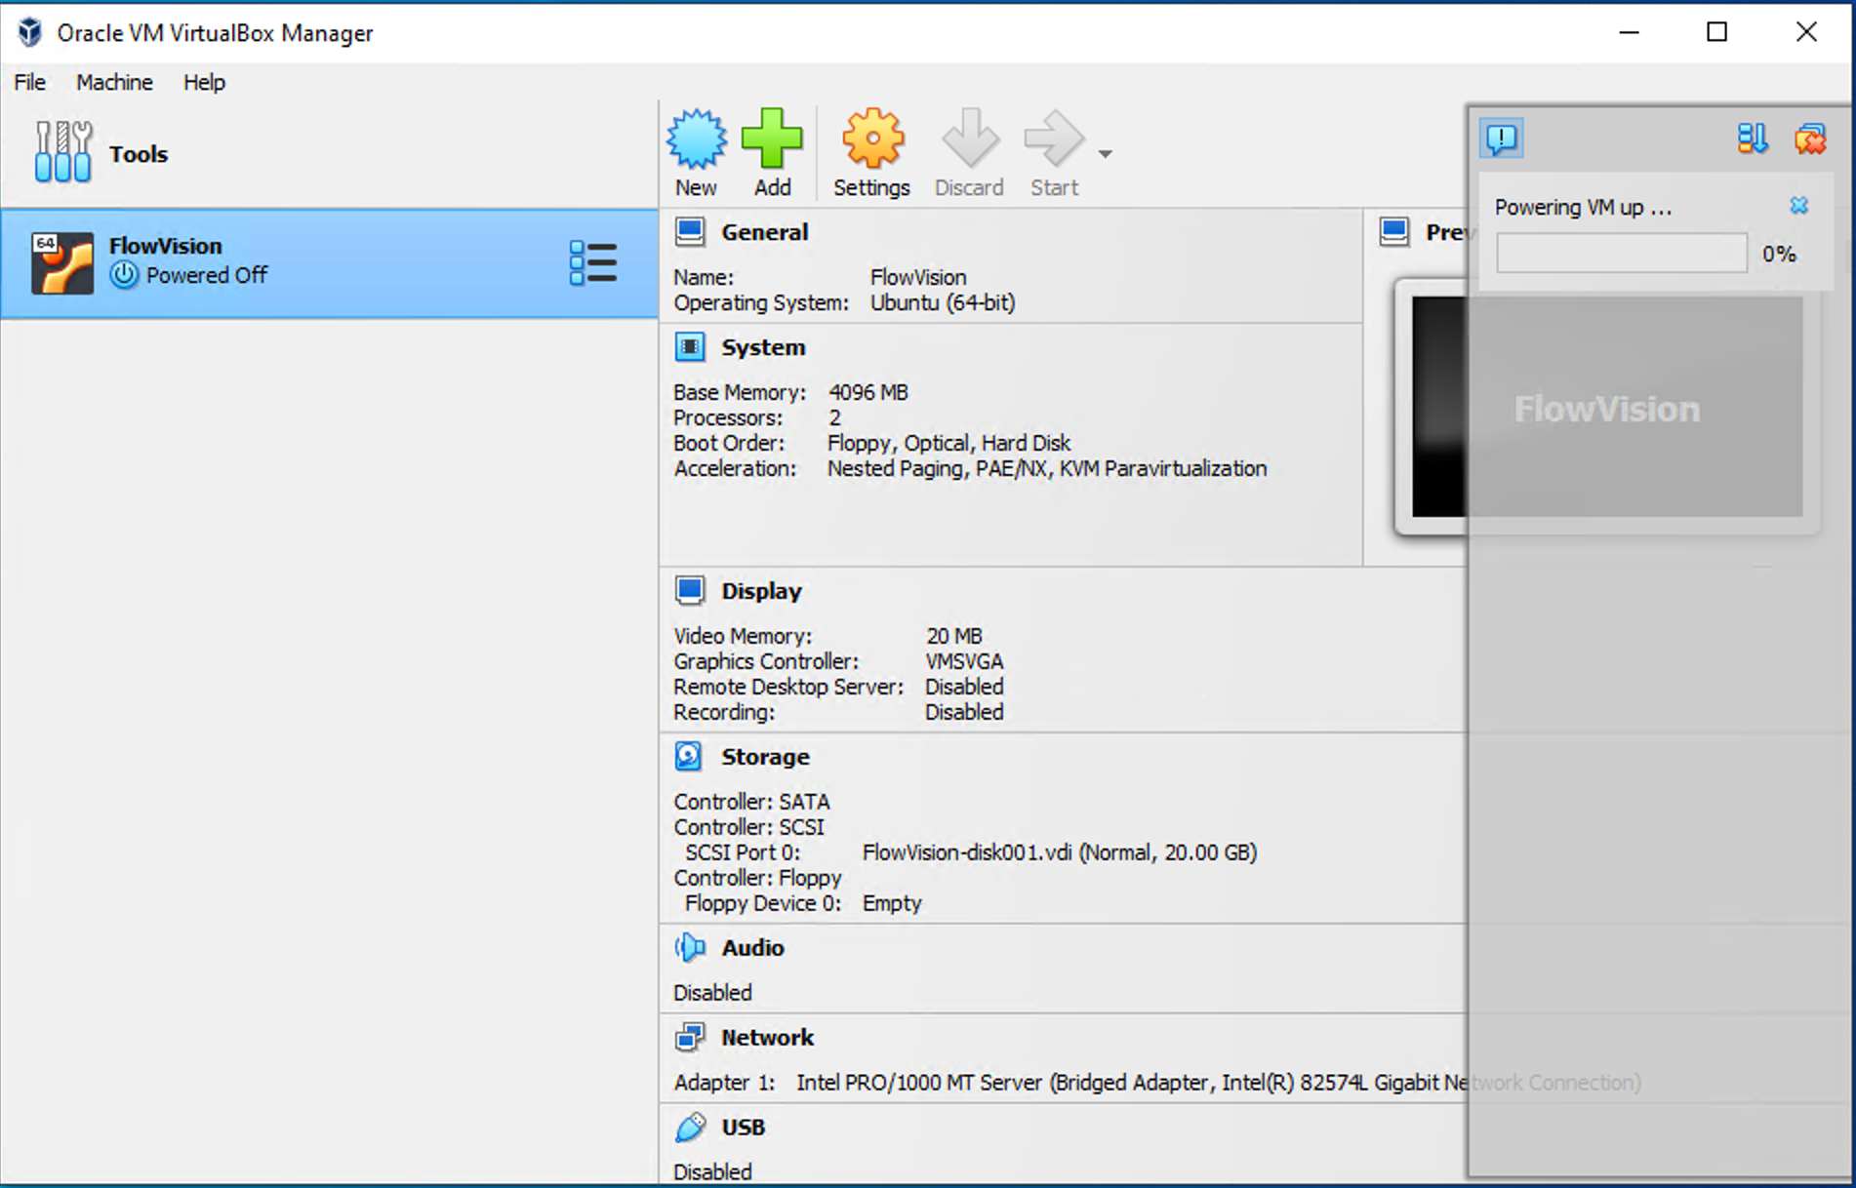Image resolution: width=1856 pixels, height=1188 pixels.
Task: Toggle notification ordering icon in panel
Action: point(1753,139)
